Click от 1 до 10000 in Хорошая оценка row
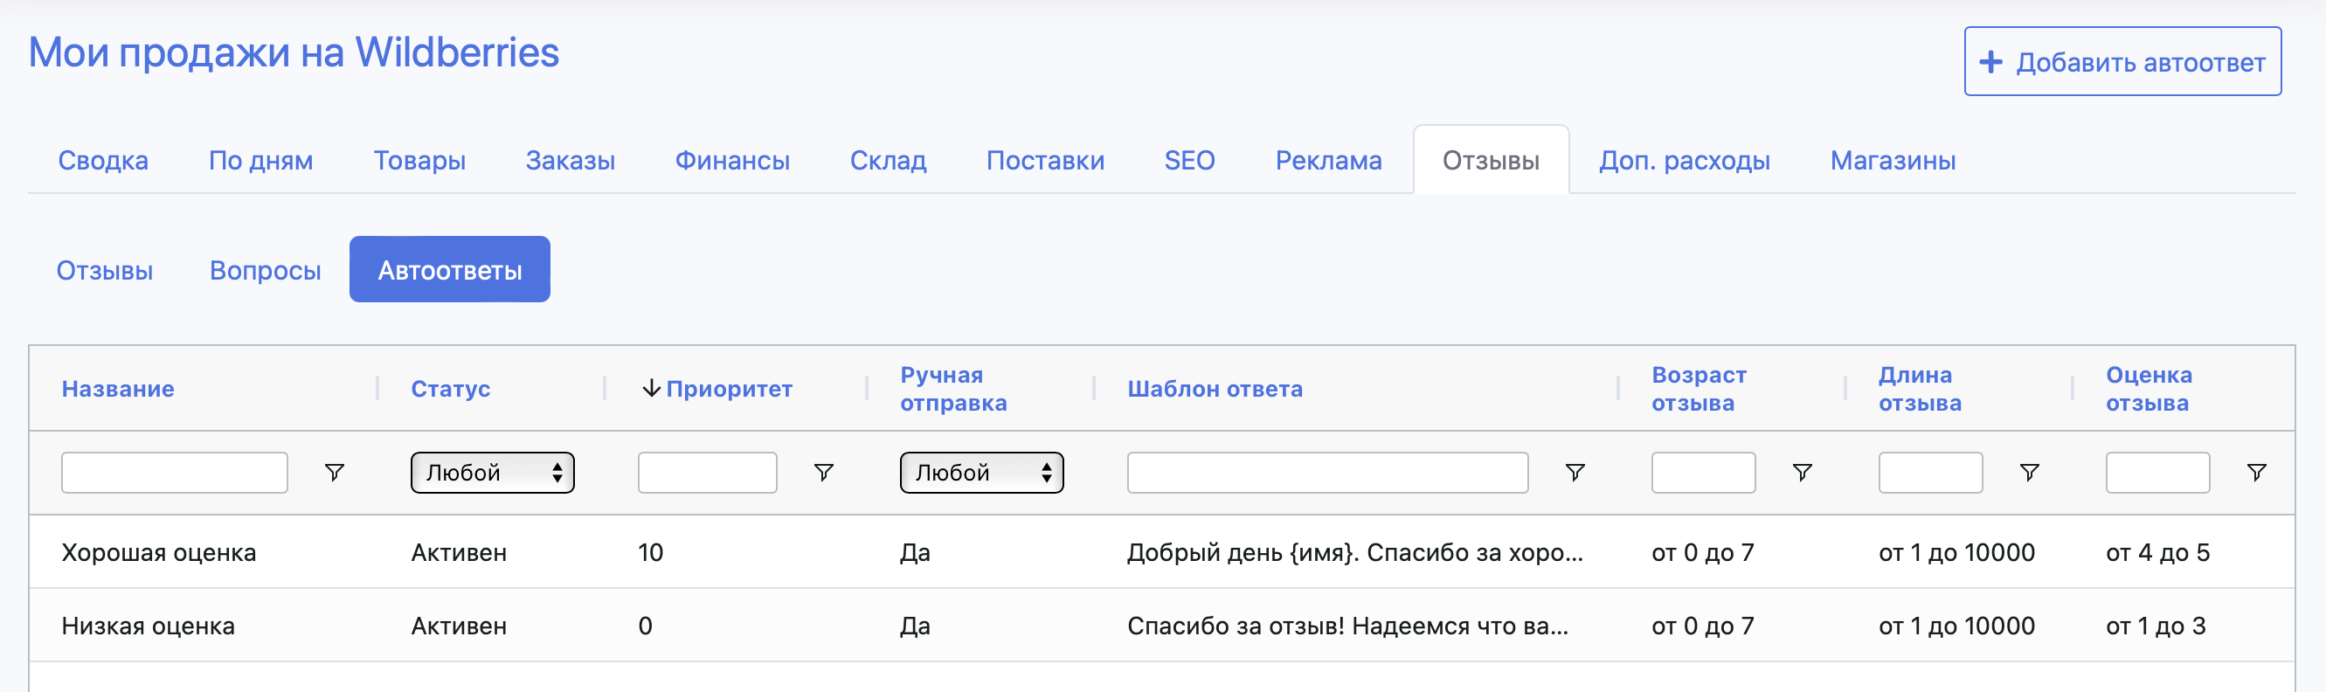This screenshot has height=692, width=2326. [1956, 552]
